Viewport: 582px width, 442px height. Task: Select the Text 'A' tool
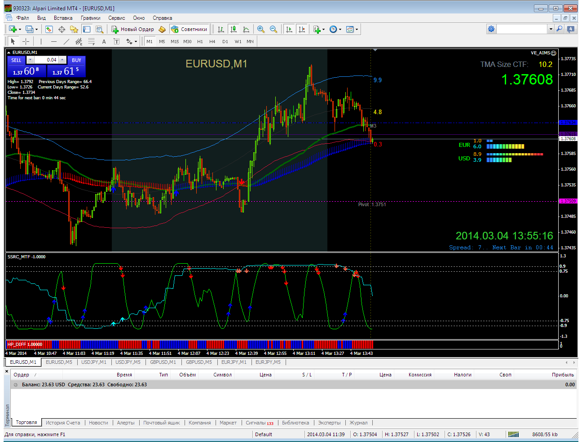click(104, 41)
